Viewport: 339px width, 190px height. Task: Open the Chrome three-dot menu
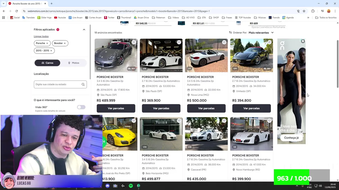(335, 11)
